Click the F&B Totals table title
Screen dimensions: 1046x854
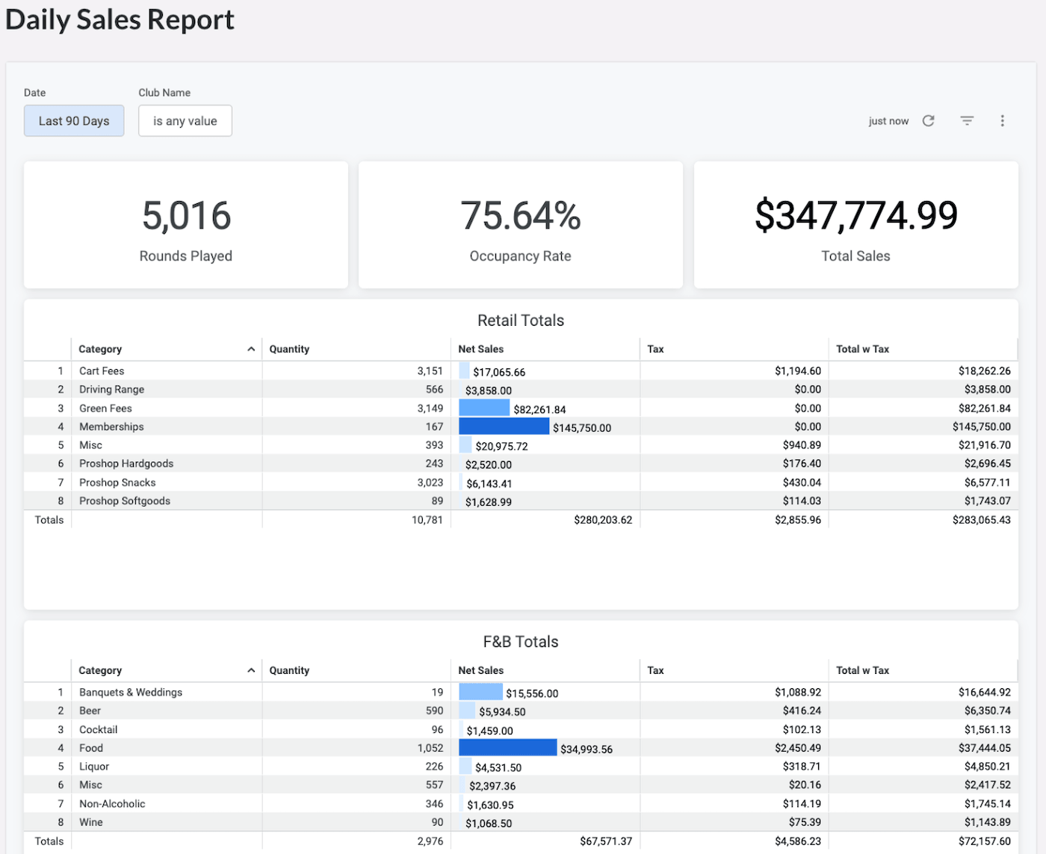coord(521,642)
